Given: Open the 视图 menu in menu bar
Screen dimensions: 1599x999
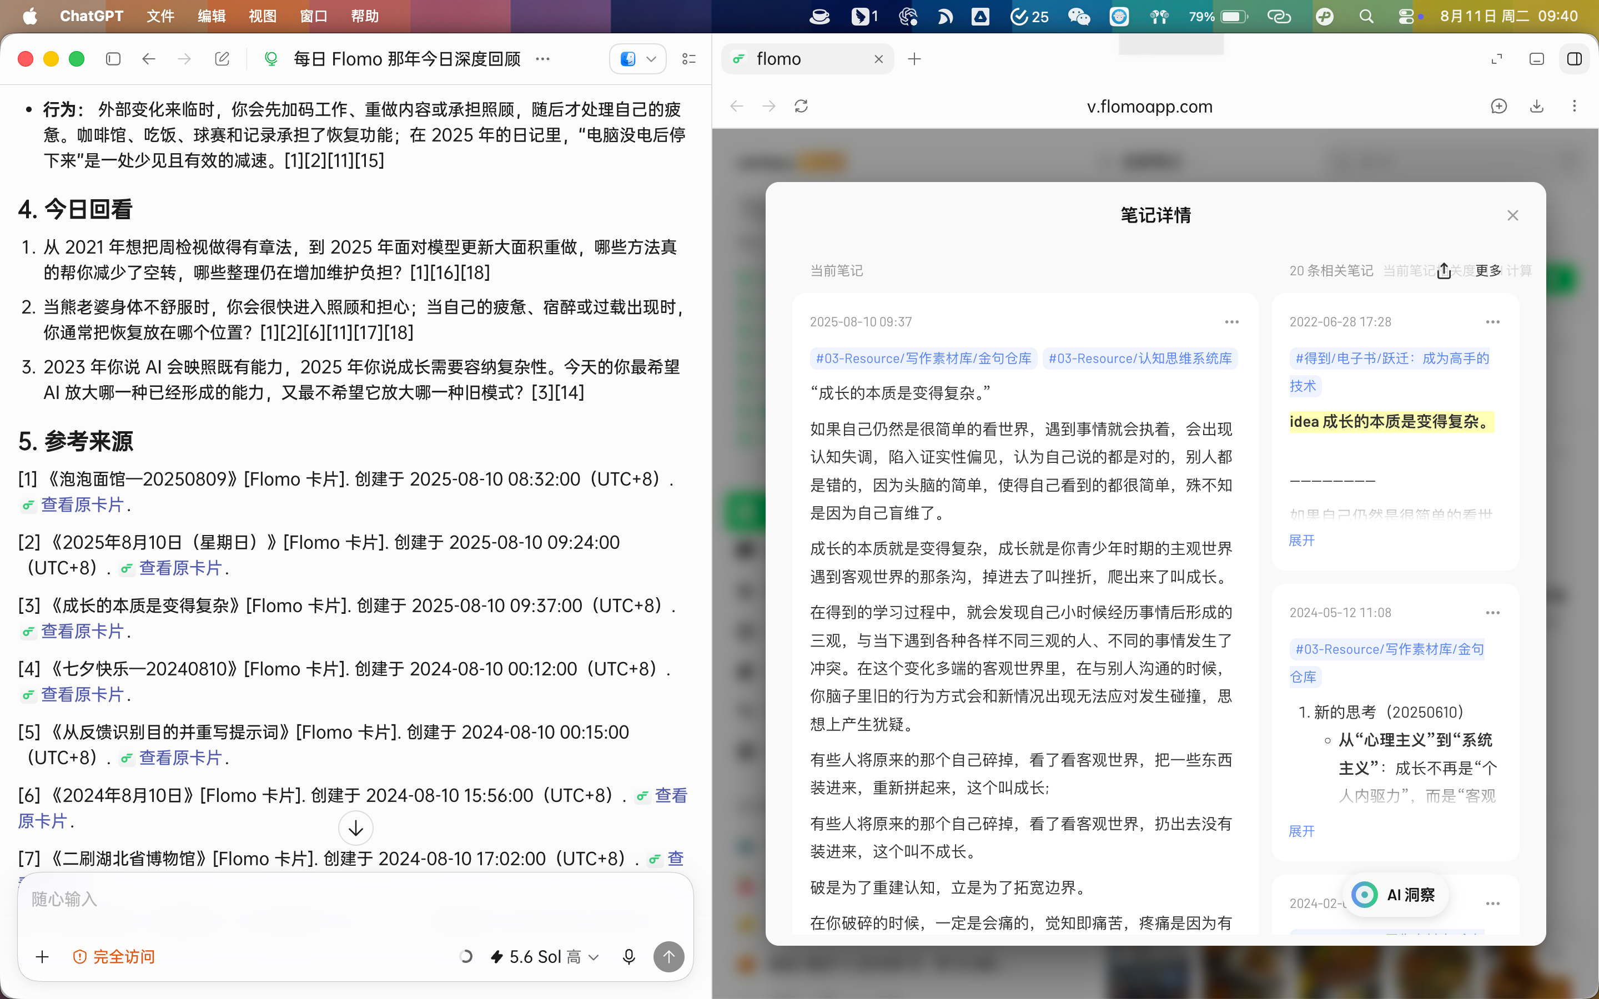Looking at the screenshot, I should click(x=262, y=16).
